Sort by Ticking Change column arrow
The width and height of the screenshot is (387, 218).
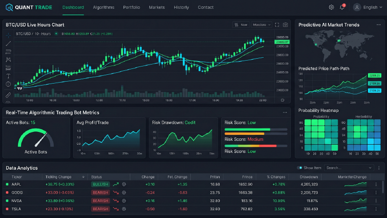(x=83, y=177)
